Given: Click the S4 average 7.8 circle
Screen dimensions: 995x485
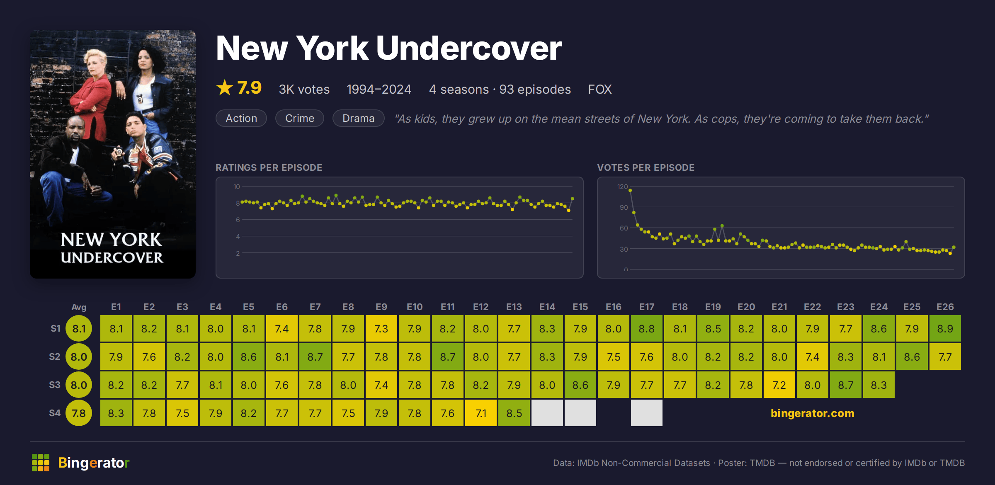Looking at the screenshot, I should (x=79, y=413).
